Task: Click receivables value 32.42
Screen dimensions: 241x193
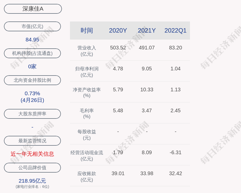Action: [175, 174]
